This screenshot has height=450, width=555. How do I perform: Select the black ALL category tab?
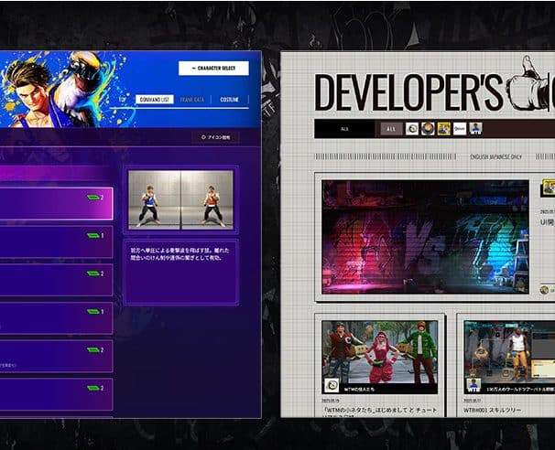click(344, 129)
